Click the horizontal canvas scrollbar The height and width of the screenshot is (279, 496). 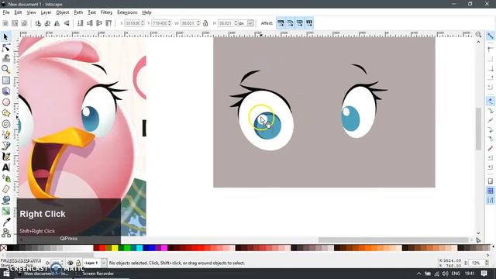click(x=393, y=240)
